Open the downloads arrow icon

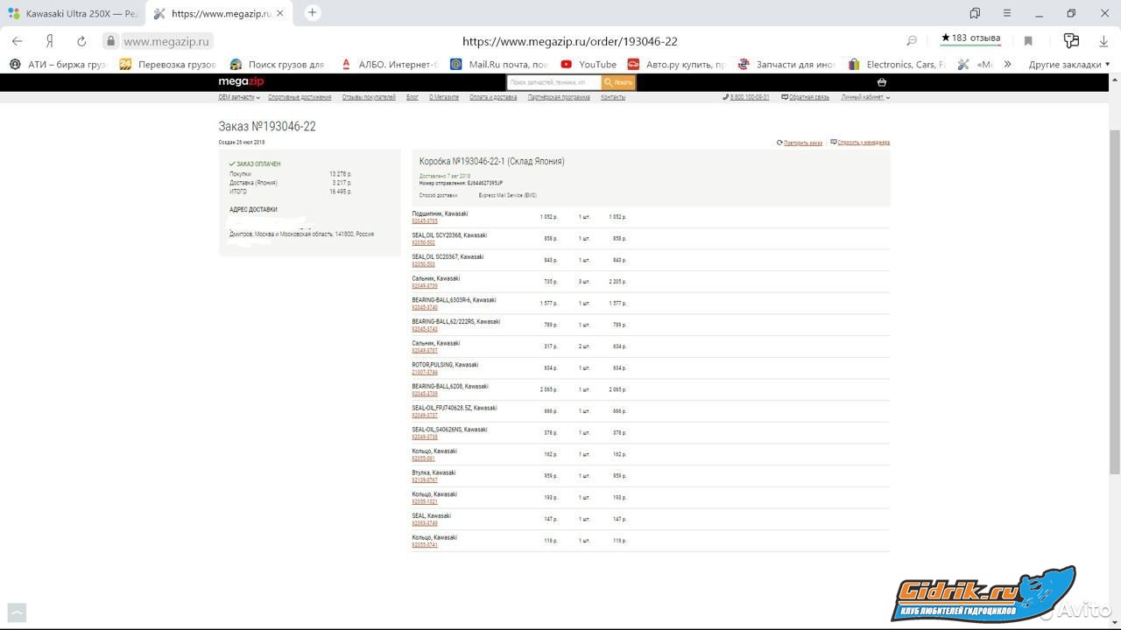pyautogui.click(x=1103, y=41)
